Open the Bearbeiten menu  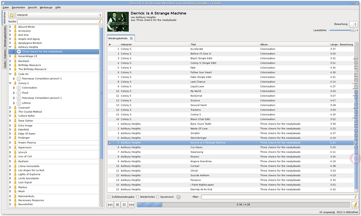[x=19, y=8]
